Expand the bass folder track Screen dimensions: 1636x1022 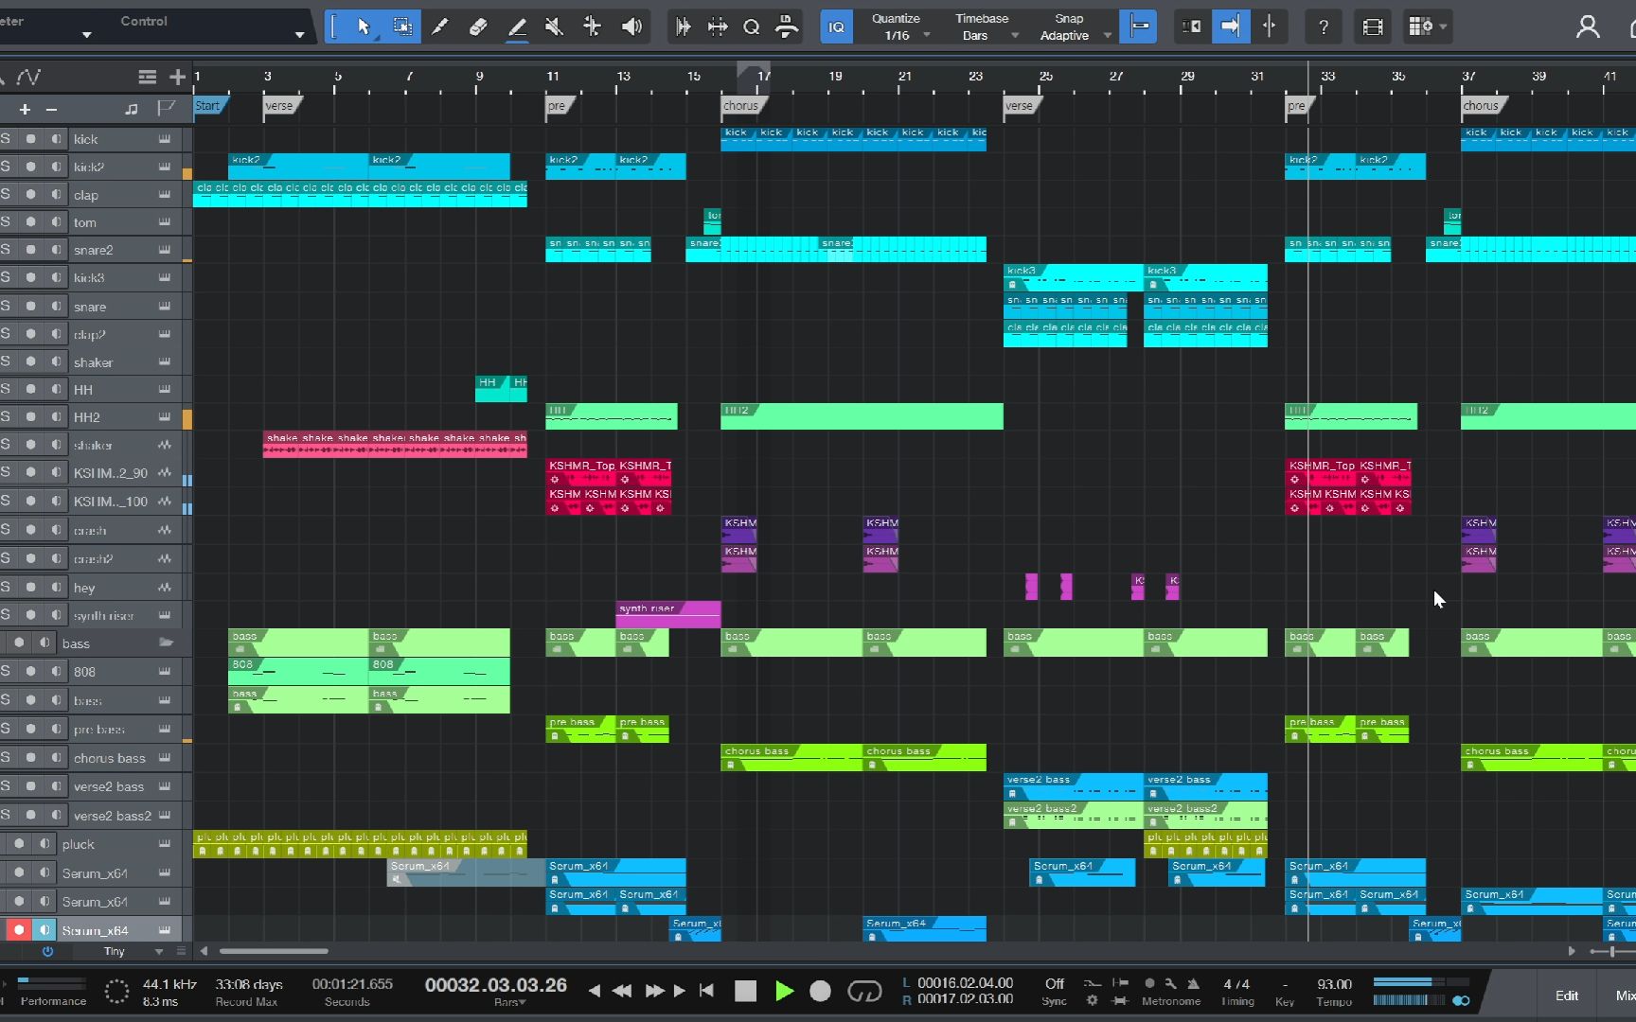(x=166, y=643)
